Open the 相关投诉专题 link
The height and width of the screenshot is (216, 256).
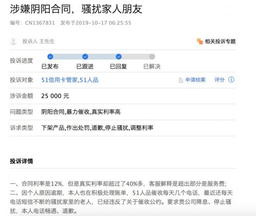[x=220, y=41]
